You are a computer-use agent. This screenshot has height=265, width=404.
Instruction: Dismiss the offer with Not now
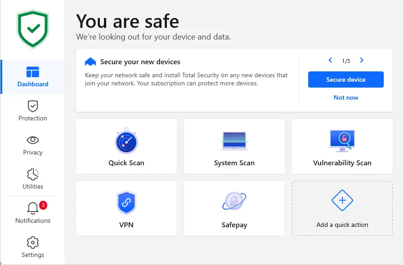pos(346,97)
